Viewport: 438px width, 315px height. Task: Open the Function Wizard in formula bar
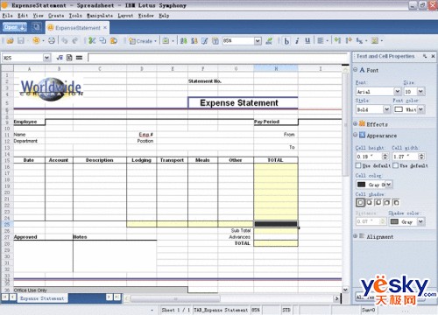pyautogui.click(x=60, y=58)
